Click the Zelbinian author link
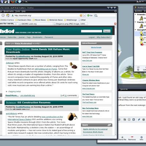Viewport: 146px width, 146px height. pos(10,63)
